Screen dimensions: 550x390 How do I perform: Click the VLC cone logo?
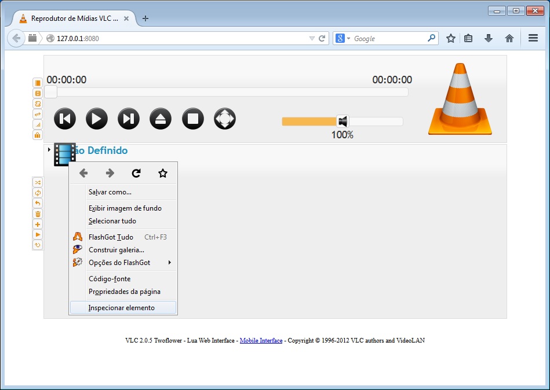(460, 99)
